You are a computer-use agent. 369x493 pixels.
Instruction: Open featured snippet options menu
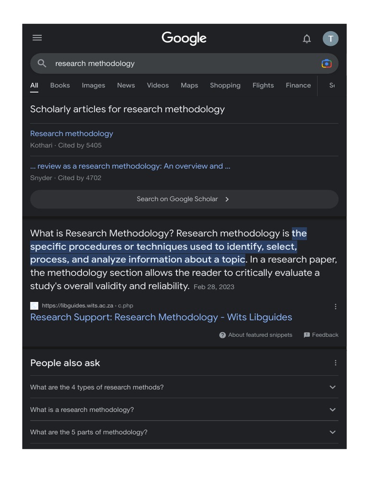(335, 306)
